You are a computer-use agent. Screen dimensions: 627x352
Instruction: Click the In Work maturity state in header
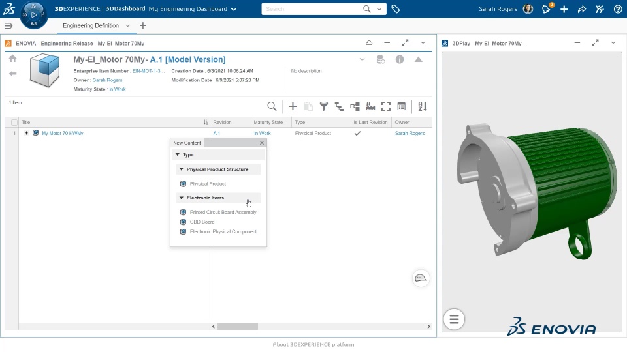(x=118, y=89)
